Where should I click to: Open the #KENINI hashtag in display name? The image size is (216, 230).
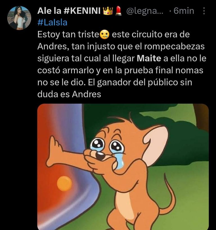tap(82, 11)
